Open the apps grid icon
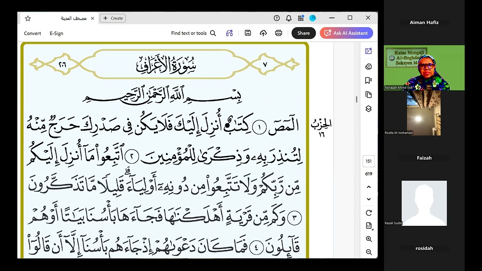 click(x=300, y=18)
